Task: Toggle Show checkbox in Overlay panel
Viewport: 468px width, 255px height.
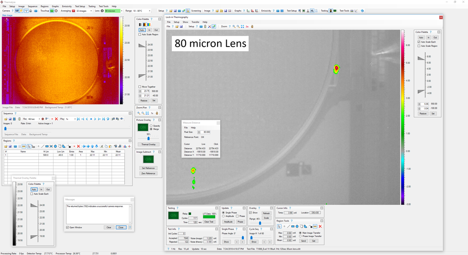Action: click(x=251, y=213)
